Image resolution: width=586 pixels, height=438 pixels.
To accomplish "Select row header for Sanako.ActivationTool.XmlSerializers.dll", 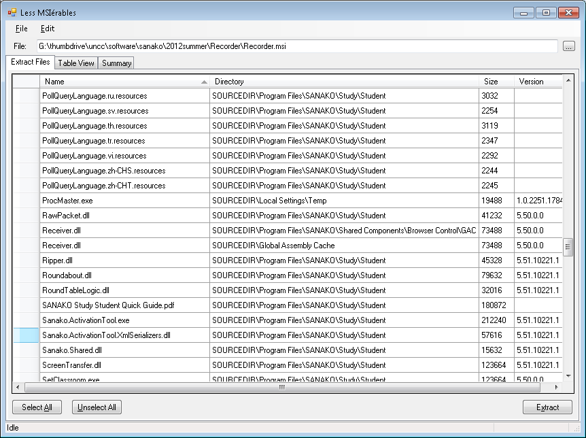I will point(27,335).
